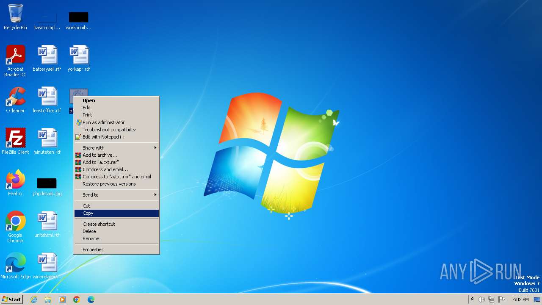Click the volume speaker tray icon

pos(481,299)
